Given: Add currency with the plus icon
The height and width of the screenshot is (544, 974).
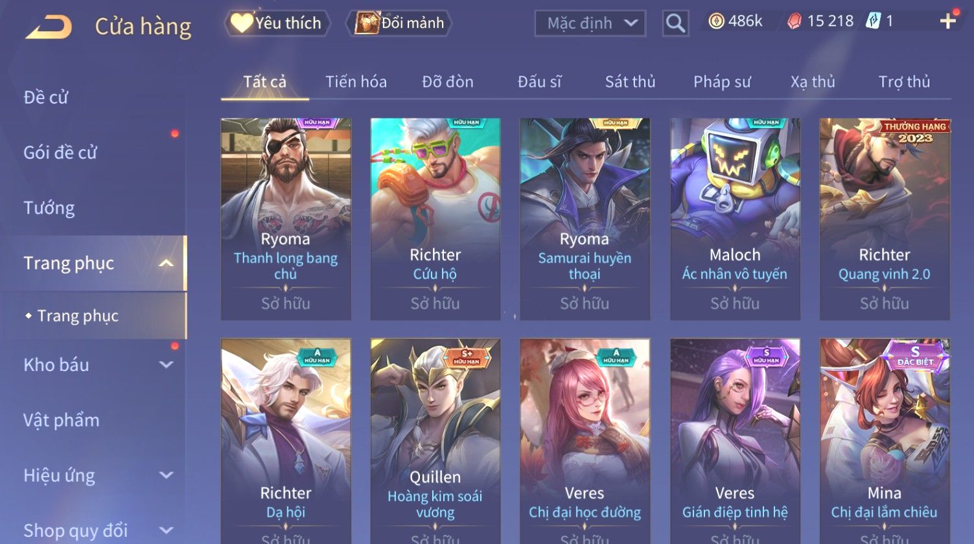Looking at the screenshot, I should tap(948, 21).
